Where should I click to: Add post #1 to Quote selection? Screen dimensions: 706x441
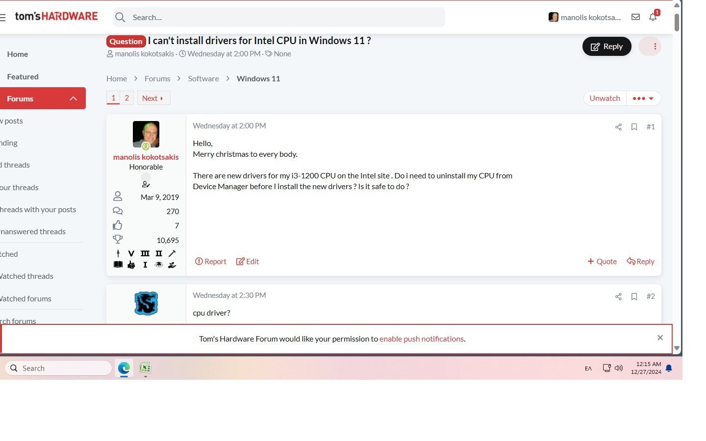point(602,262)
